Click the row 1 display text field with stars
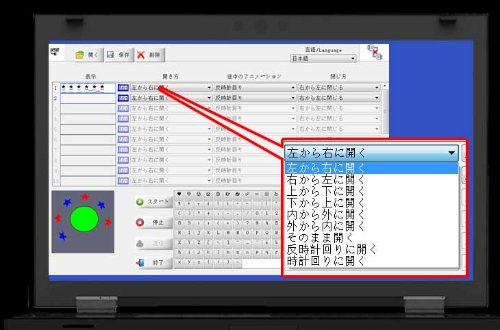500x330 pixels. click(88, 88)
